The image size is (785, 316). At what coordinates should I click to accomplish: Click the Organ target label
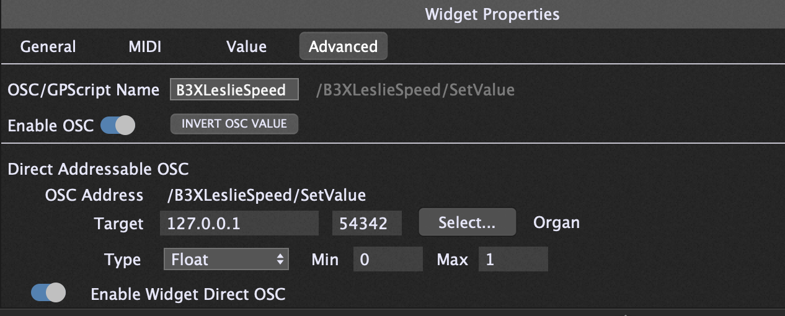[x=556, y=222]
